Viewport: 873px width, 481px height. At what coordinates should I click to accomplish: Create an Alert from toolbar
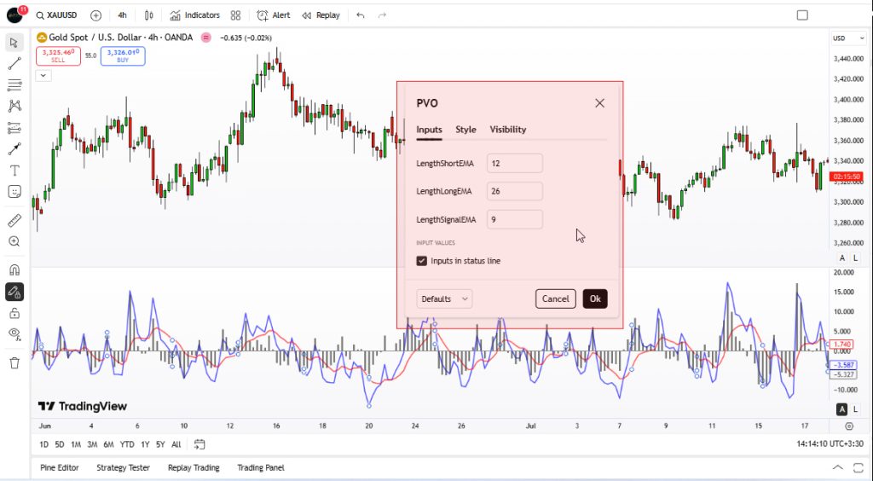274,15
